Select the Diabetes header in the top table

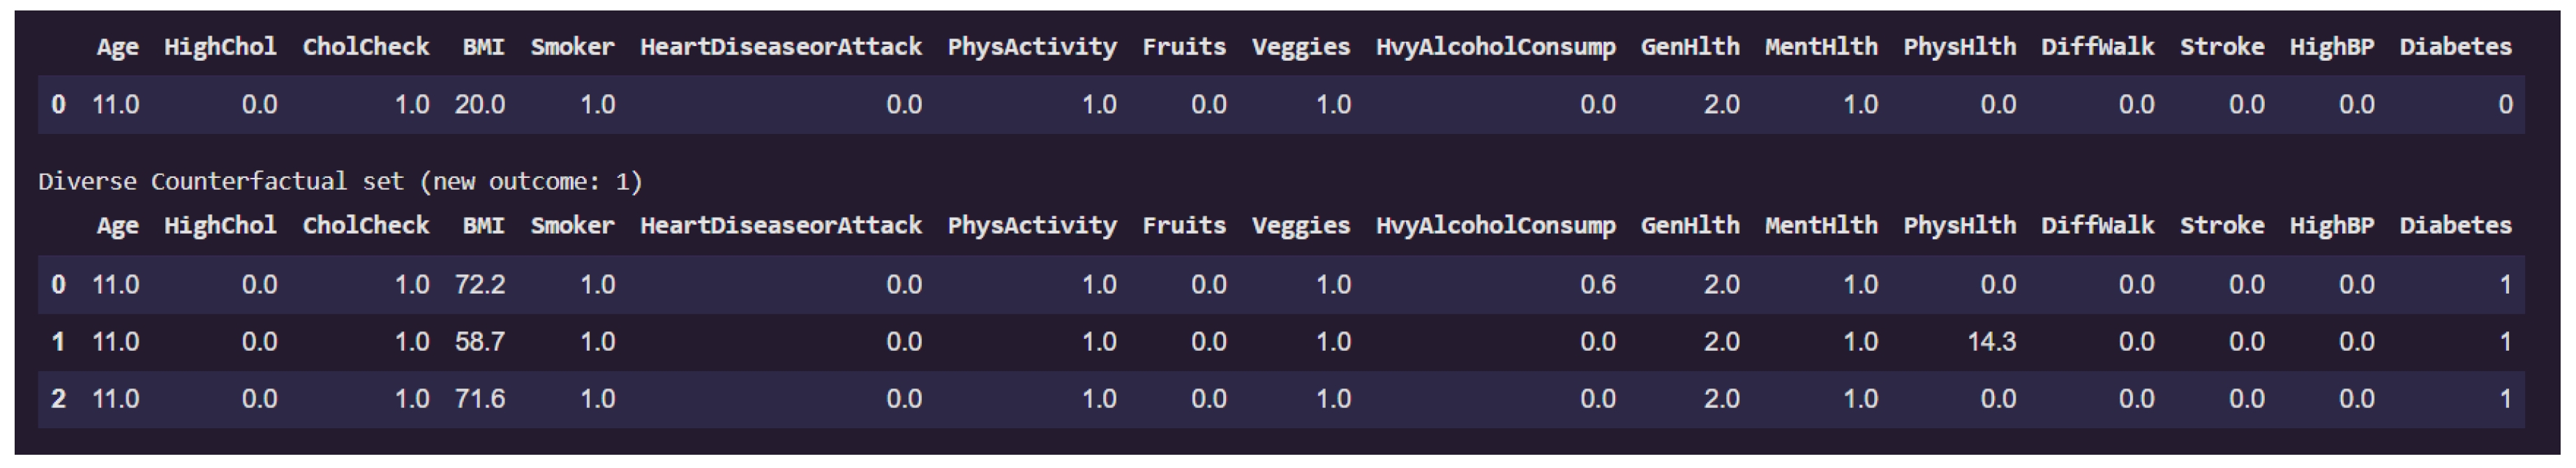pos(2455,47)
